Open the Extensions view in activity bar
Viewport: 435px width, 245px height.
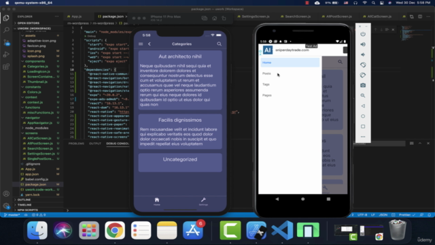click(6, 67)
